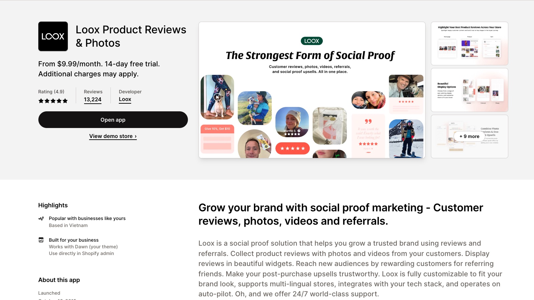Viewport: 534px width, 300px height.
Task: Play the dog video thumbnail
Action: (217, 97)
